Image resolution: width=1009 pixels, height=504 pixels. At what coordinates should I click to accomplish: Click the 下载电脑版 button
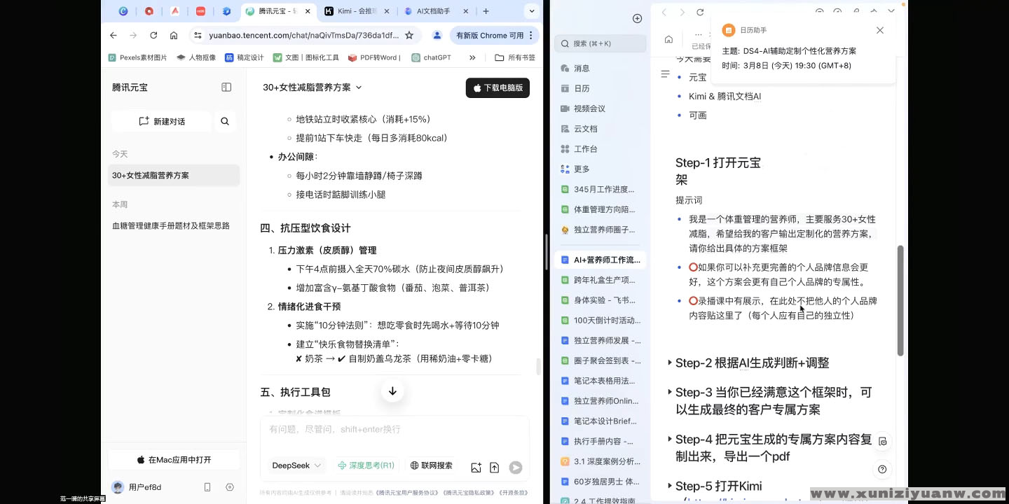(497, 88)
